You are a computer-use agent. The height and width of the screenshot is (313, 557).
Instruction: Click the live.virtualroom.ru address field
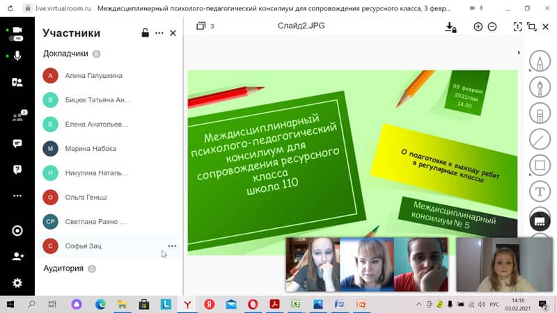point(63,8)
